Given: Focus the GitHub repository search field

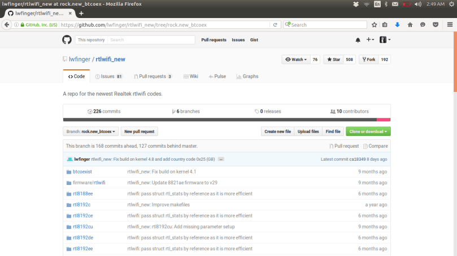Looking at the screenshot, I should click(x=151, y=40).
